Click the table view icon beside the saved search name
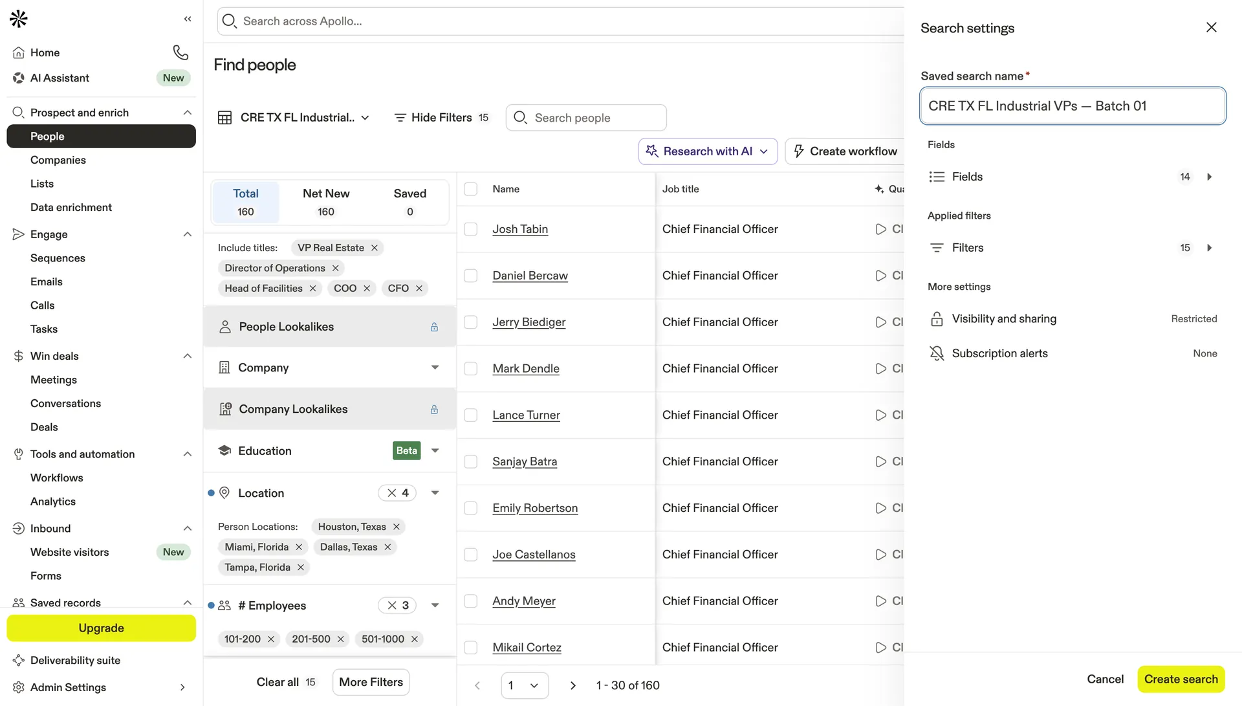The image size is (1242, 706). (x=224, y=118)
